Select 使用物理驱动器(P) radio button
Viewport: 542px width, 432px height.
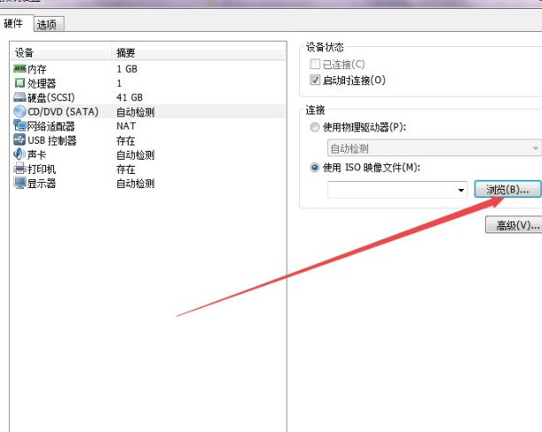(316, 128)
